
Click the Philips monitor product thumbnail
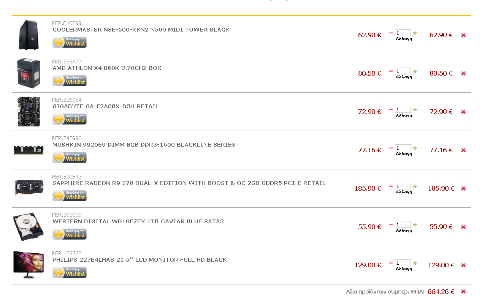[28, 265]
